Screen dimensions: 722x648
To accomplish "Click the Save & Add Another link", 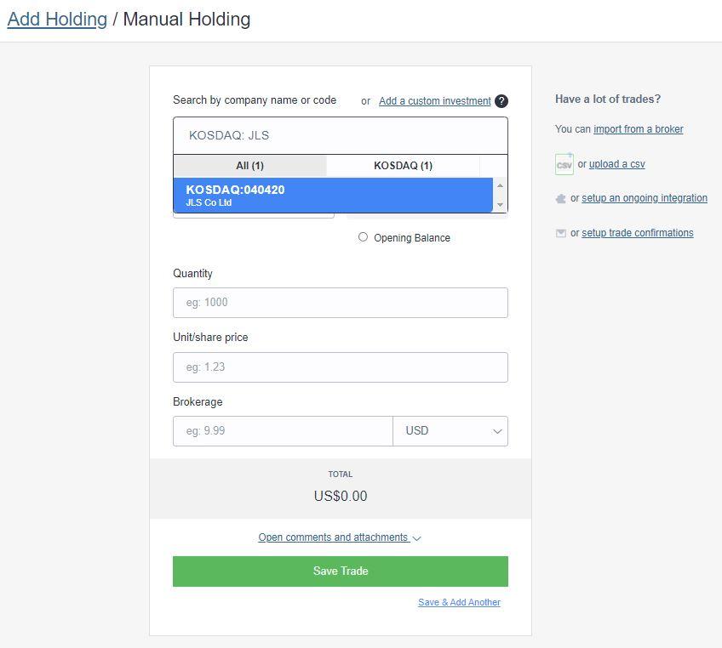I will 459,602.
